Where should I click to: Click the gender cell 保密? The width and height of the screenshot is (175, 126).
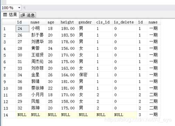click(86, 75)
